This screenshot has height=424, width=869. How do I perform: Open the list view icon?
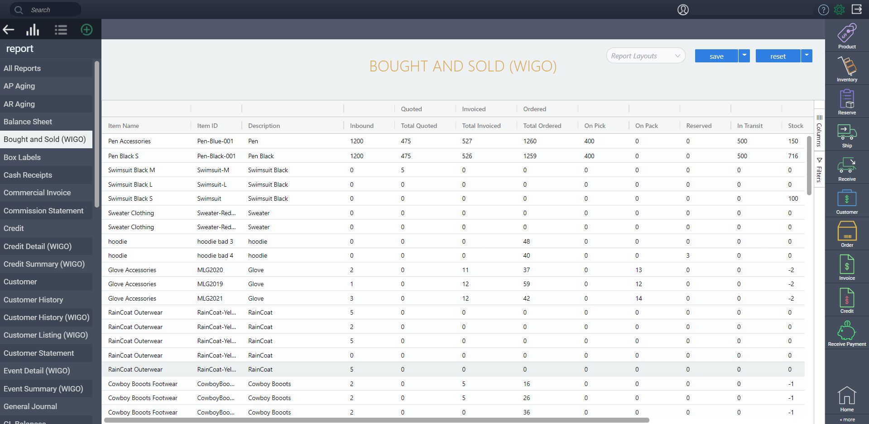[61, 30]
